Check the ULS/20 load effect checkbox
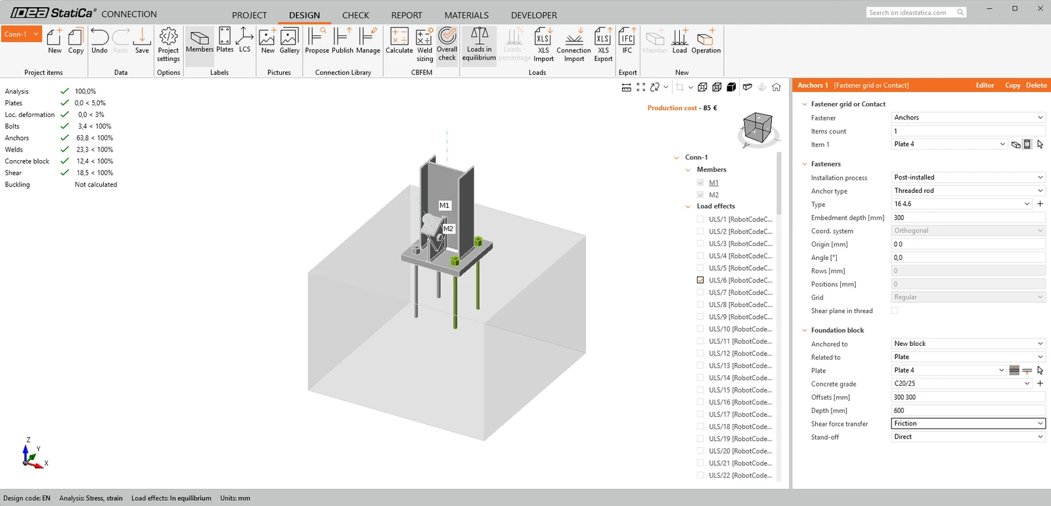Image resolution: width=1051 pixels, height=506 pixels. tap(700, 451)
